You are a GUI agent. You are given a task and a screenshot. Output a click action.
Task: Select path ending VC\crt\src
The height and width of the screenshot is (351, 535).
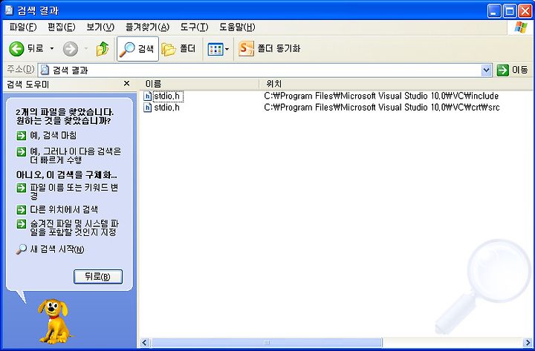[381, 108]
